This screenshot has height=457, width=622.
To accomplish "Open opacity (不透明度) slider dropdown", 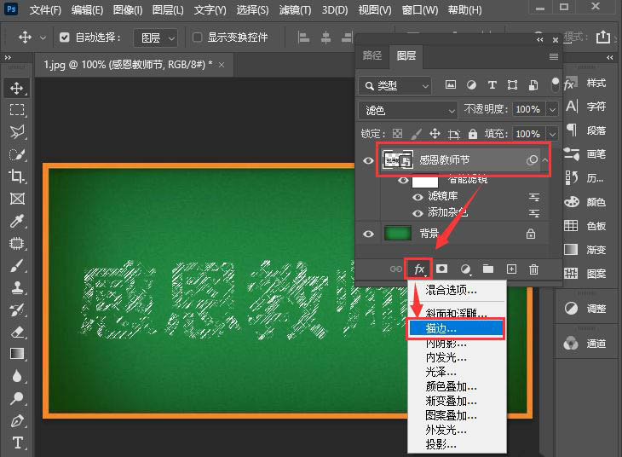I will click(552, 109).
